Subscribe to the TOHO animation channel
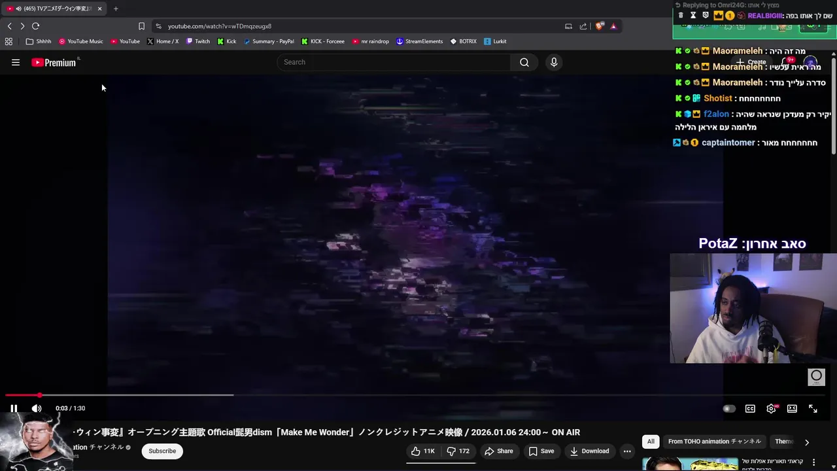 pos(162,451)
